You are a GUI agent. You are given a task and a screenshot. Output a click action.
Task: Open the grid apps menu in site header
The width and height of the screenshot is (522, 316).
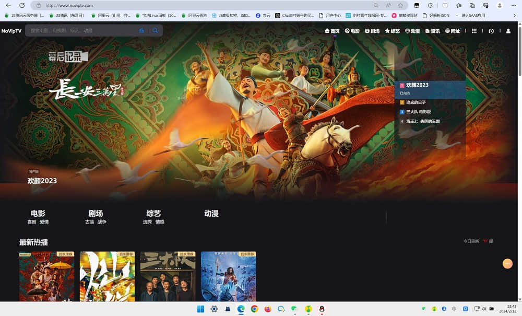click(474, 31)
